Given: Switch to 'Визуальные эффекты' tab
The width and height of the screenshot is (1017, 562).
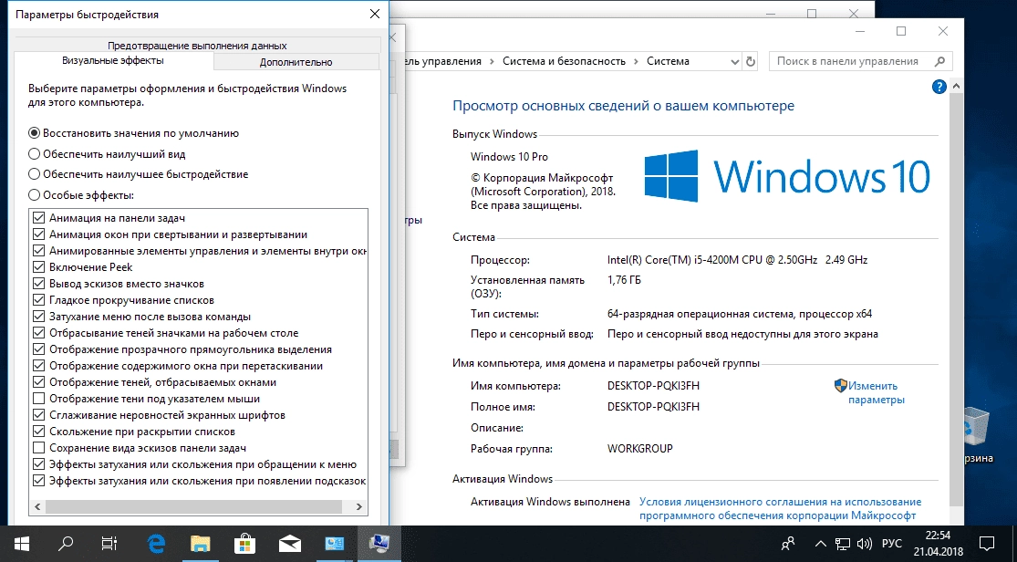Looking at the screenshot, I should [113, 60].
